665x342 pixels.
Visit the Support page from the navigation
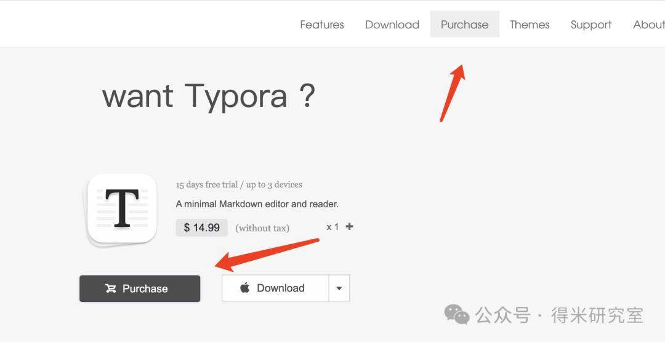(591, 25)
